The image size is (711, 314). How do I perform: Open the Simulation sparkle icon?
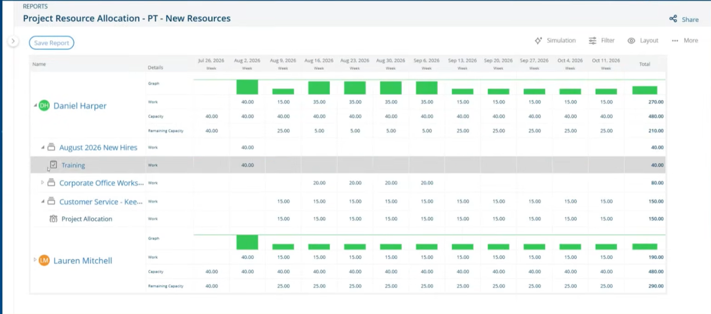(538, 40)
